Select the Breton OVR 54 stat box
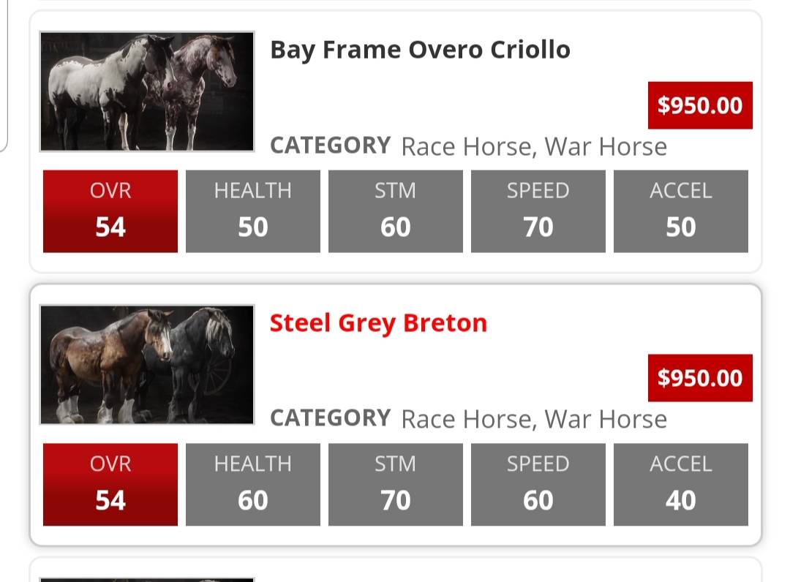 (110, 484)
